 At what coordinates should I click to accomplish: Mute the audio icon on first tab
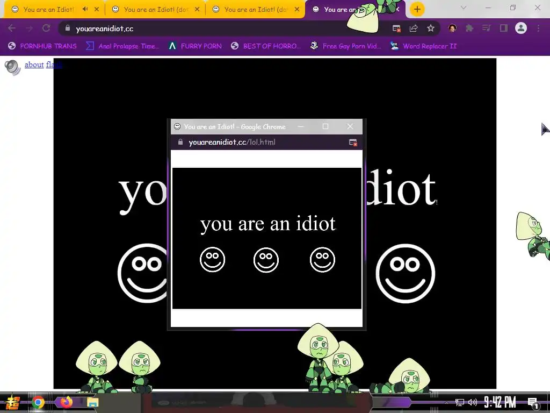85,9
